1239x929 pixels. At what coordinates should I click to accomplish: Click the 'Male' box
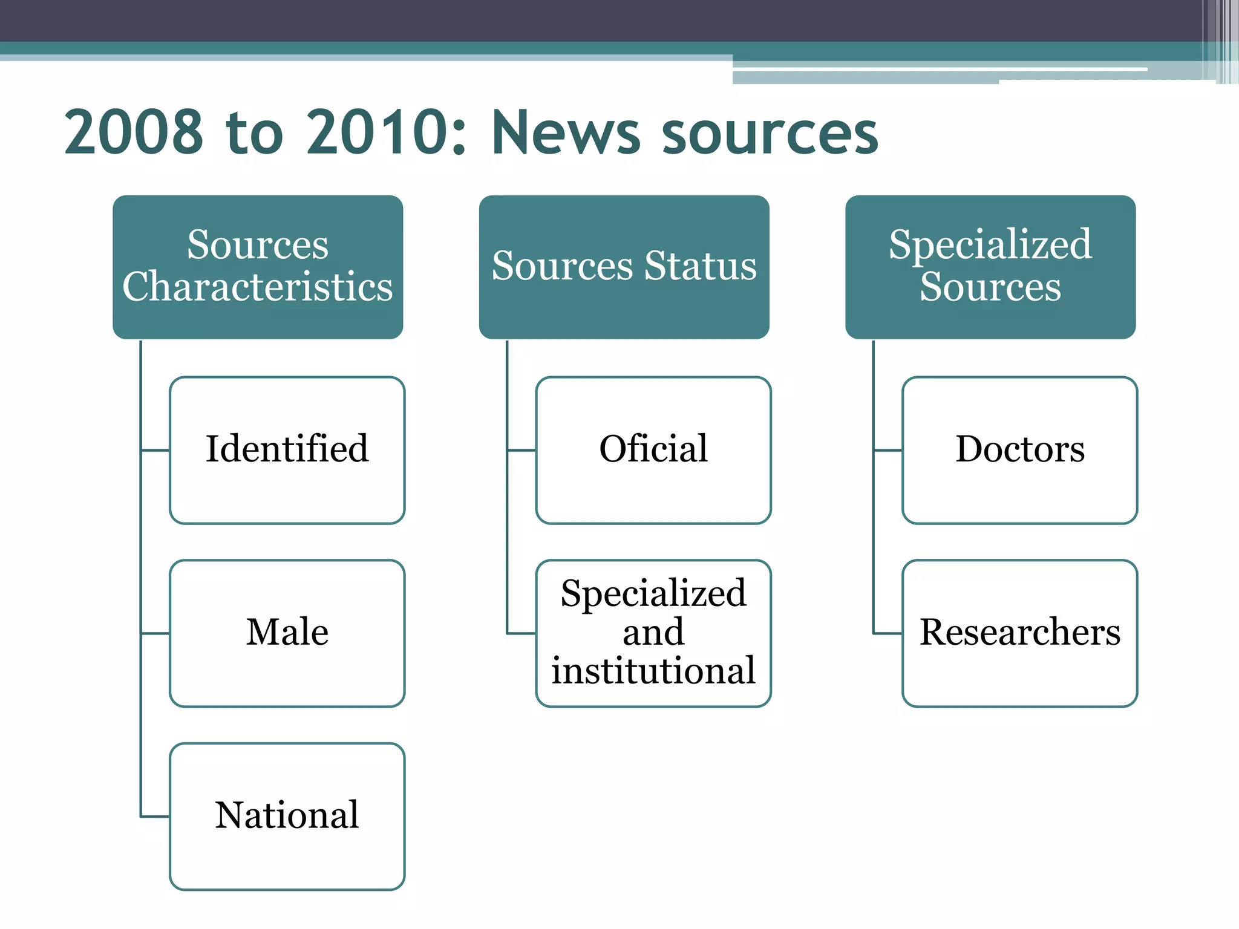point(287,633)
